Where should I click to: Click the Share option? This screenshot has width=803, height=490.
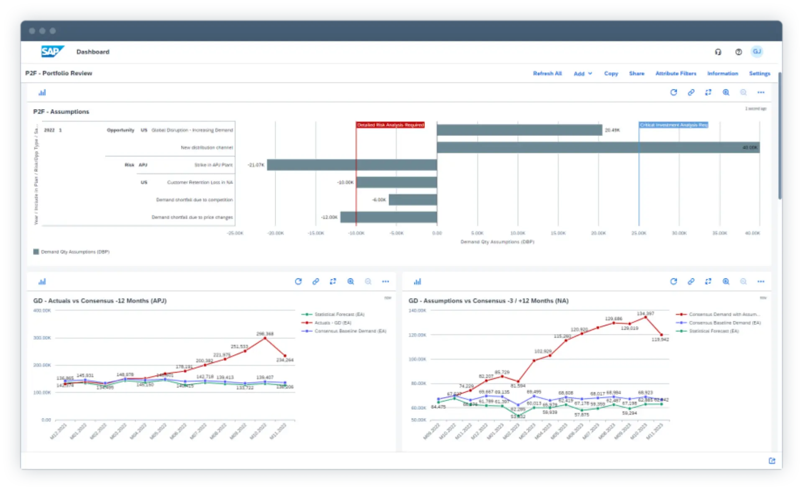[x=637, y=74]
